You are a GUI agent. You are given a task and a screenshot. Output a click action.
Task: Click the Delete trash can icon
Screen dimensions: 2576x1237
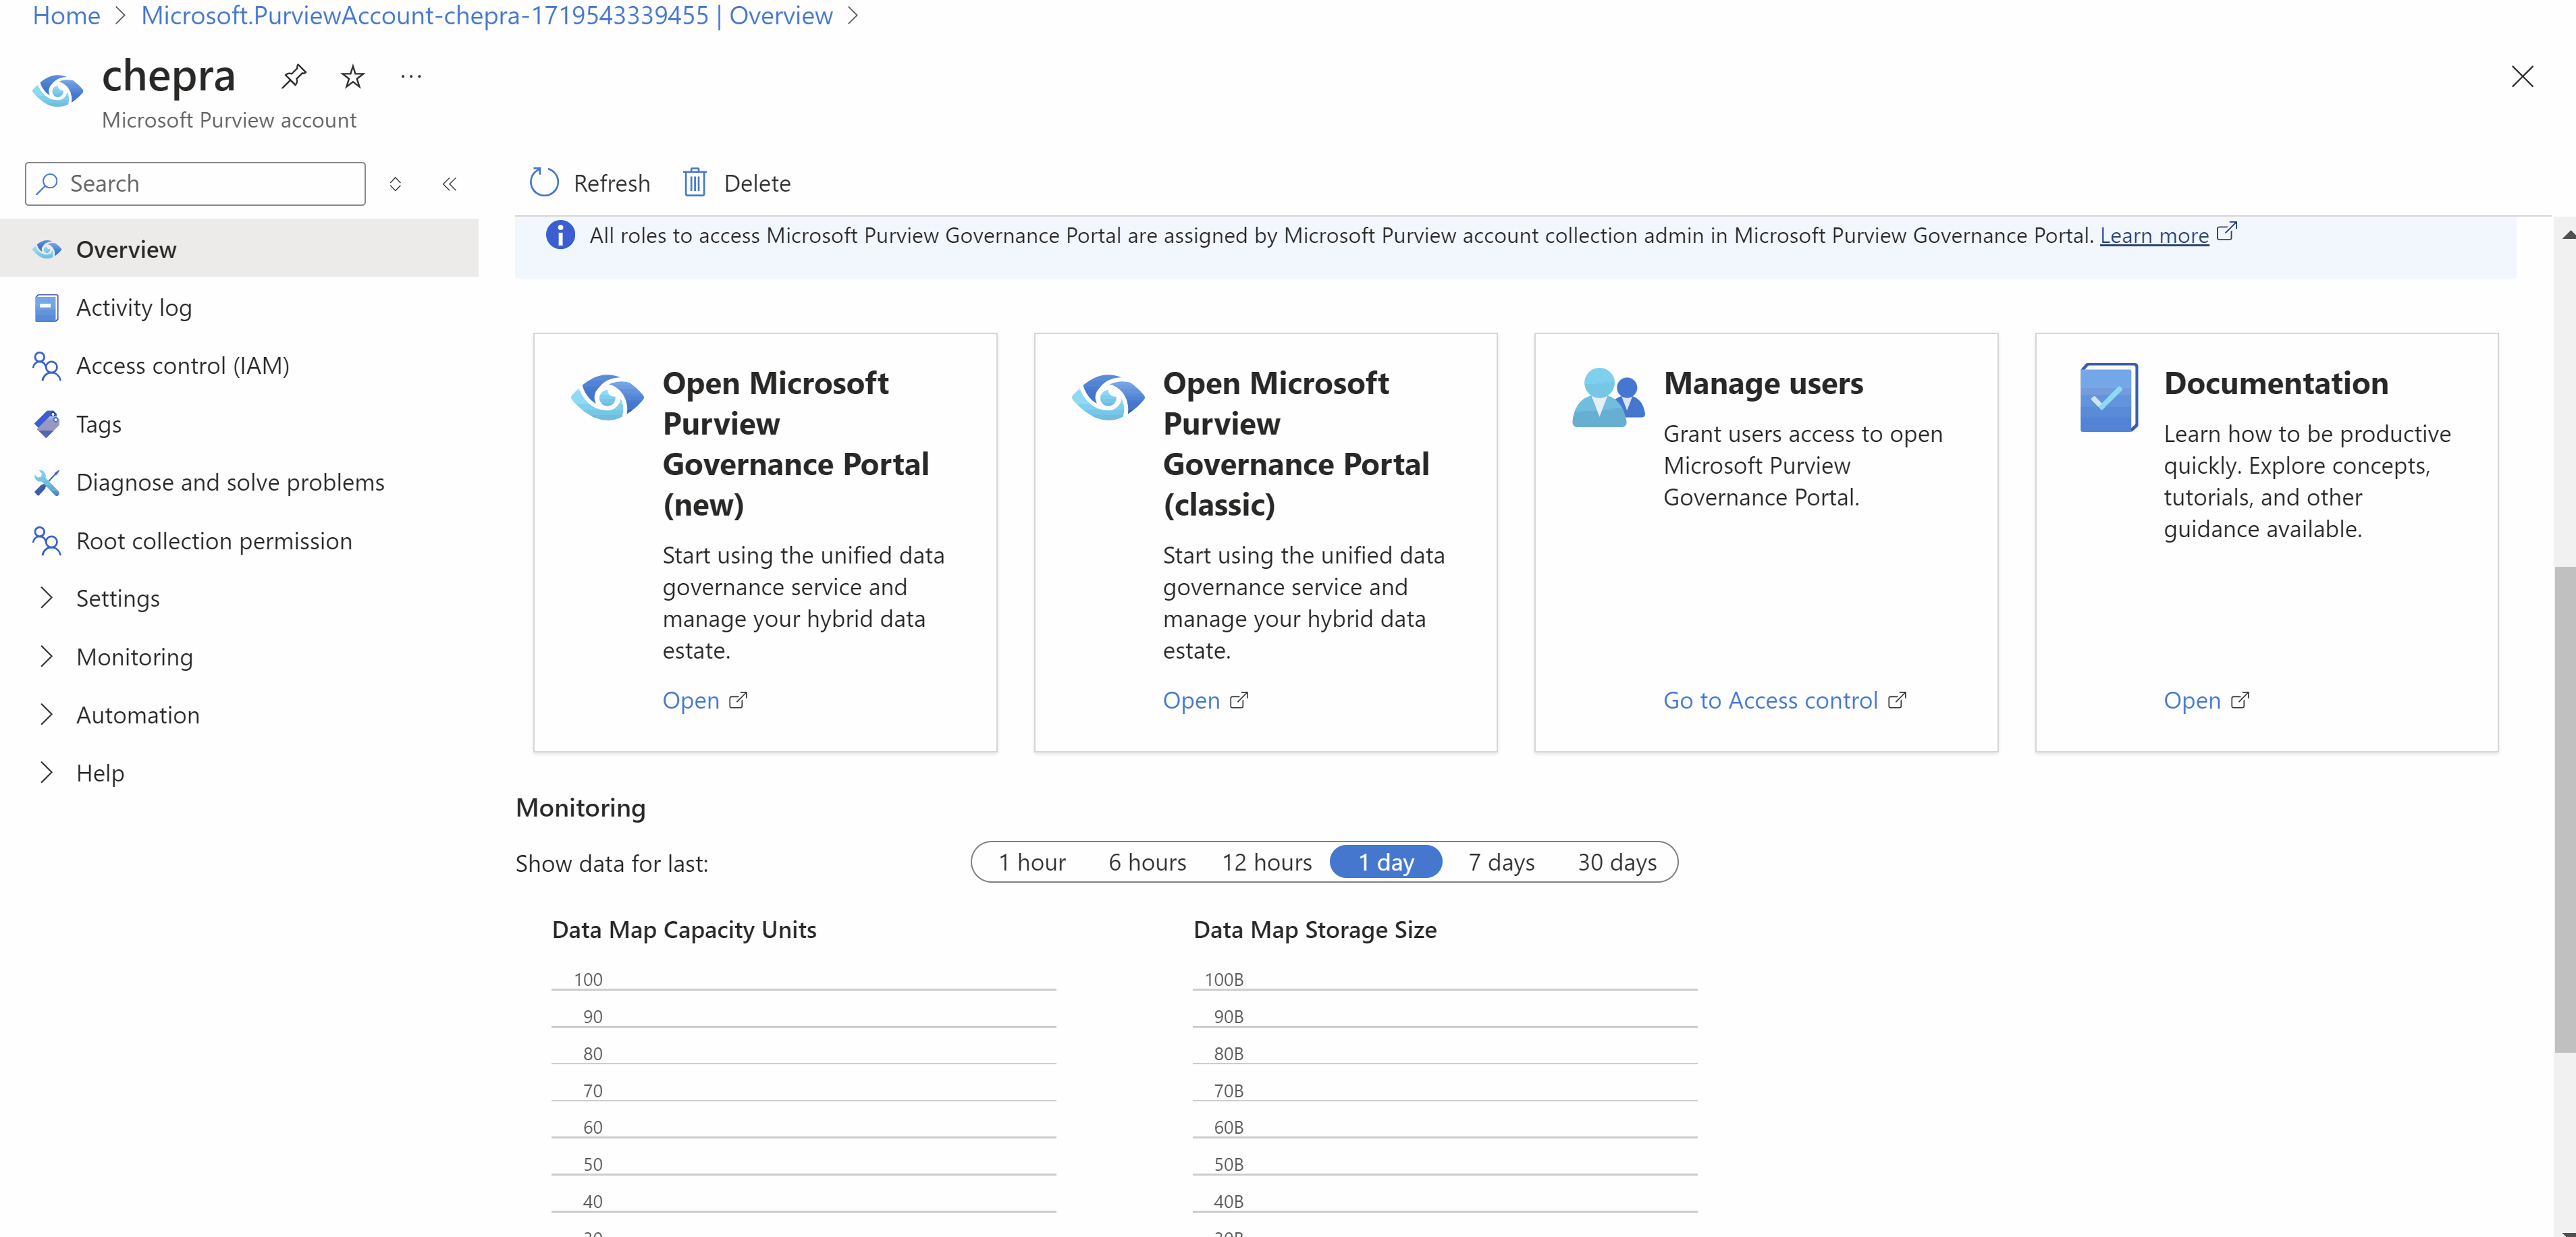pos(695,183)
